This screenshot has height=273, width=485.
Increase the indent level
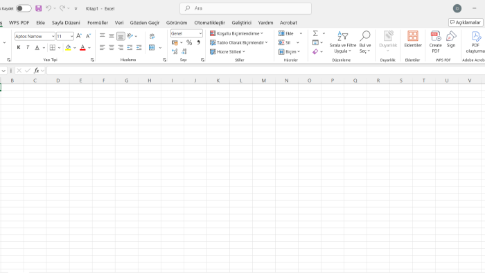[139, 47]
